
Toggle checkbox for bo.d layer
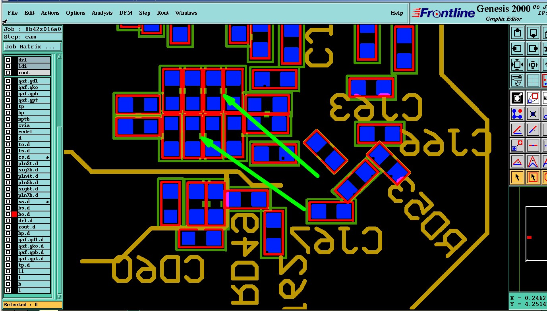(8, 214)
